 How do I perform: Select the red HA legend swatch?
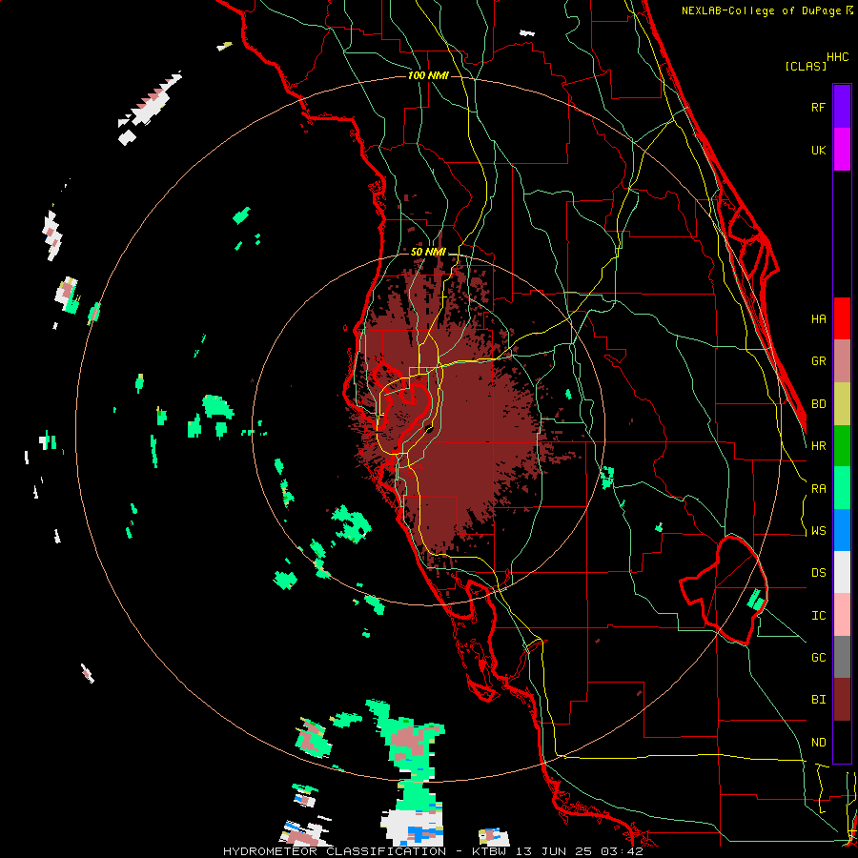click(842, 318)
